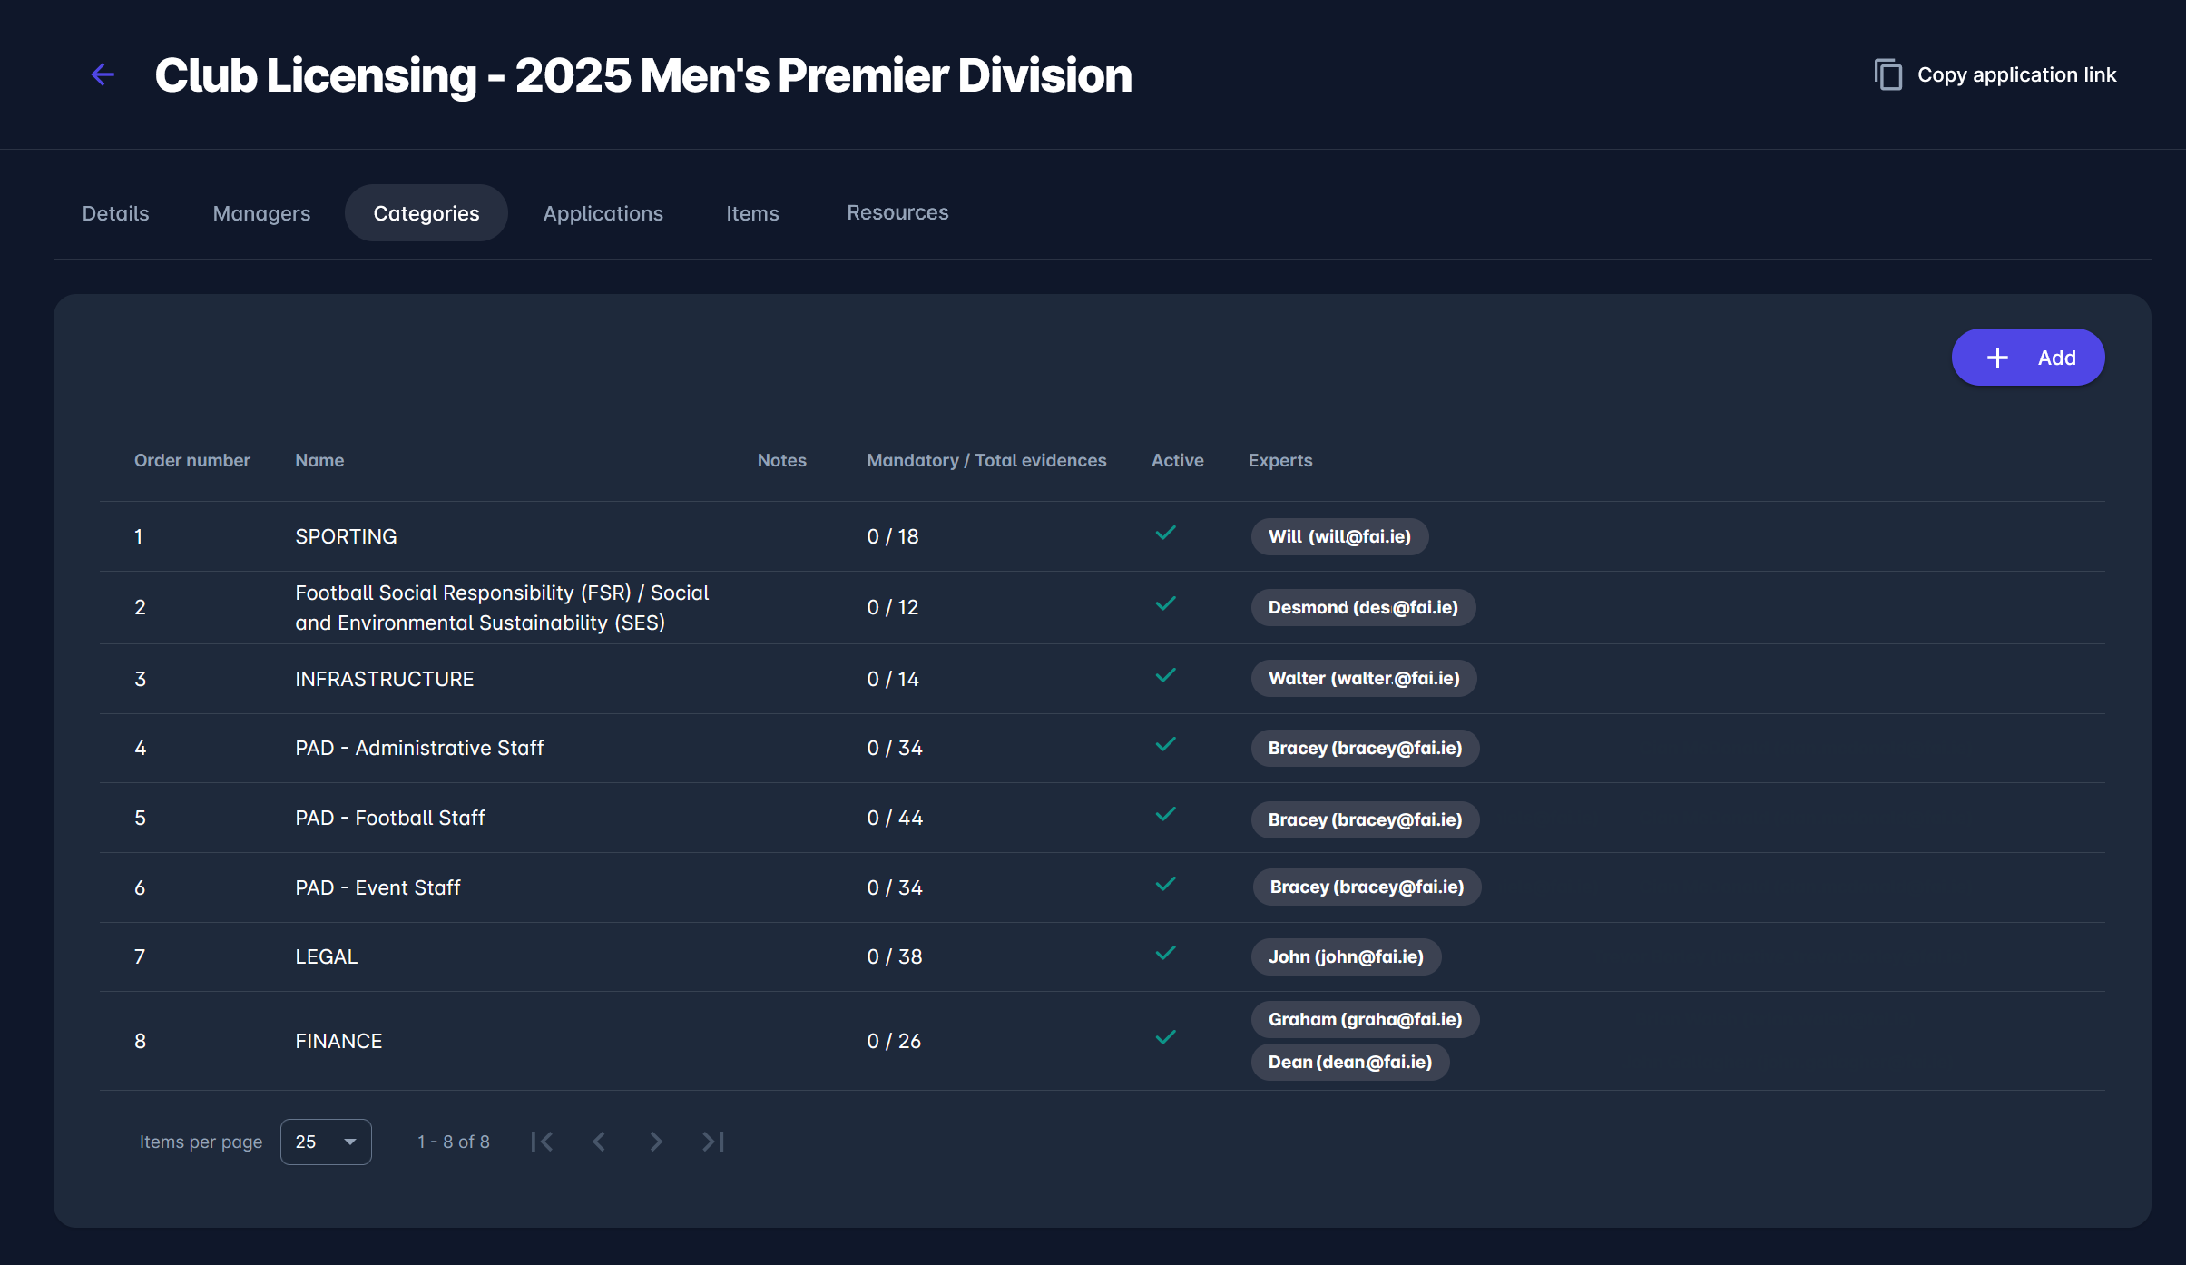Open the Resources tab
Image resolution: width=2186 pixels, height=1265 pixels.
click(x=897, y=212)
